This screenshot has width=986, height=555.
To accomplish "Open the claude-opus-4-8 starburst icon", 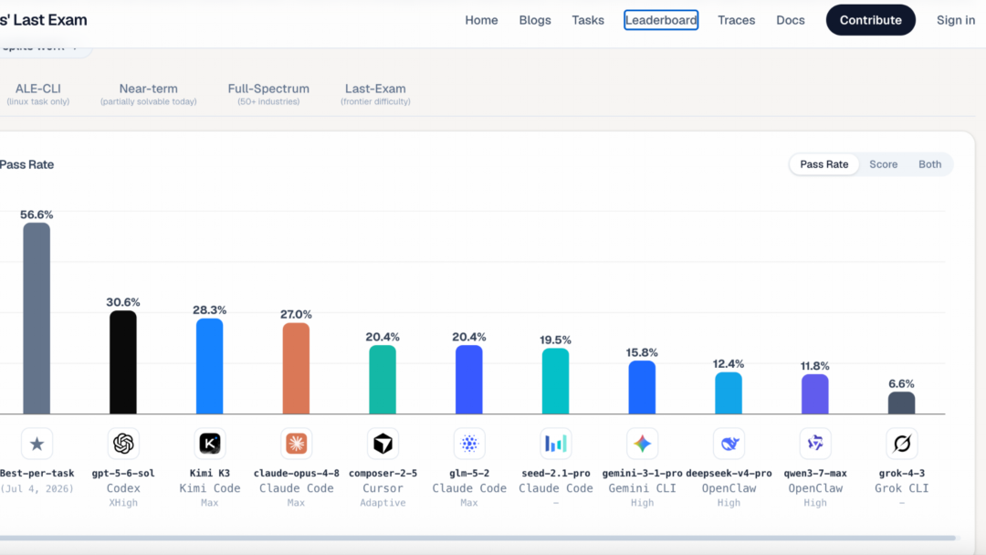I will (x=296, y=444).
